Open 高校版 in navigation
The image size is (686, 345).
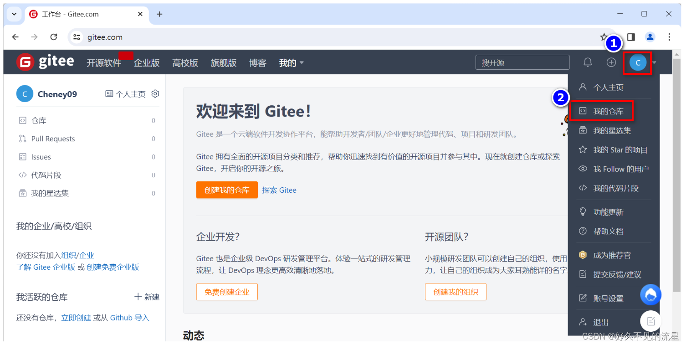pyautogui.click(x=185, y=63)
